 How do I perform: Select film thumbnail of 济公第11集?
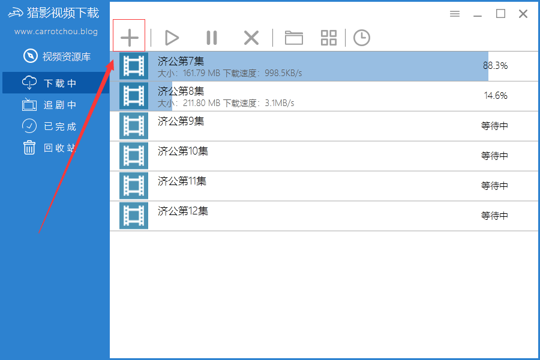pos(134,186)
